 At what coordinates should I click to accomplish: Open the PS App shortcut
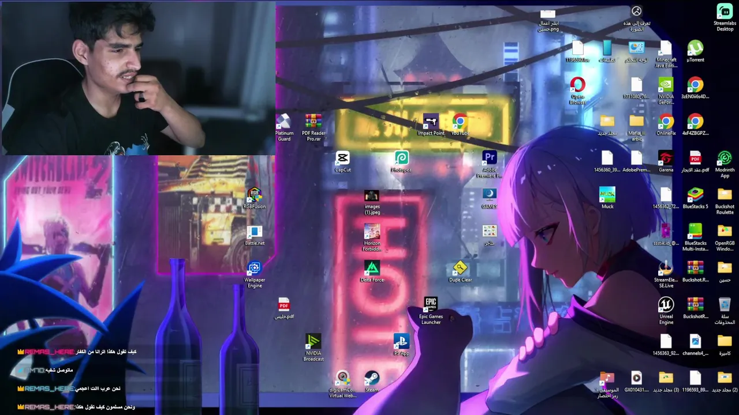[401, 345]
